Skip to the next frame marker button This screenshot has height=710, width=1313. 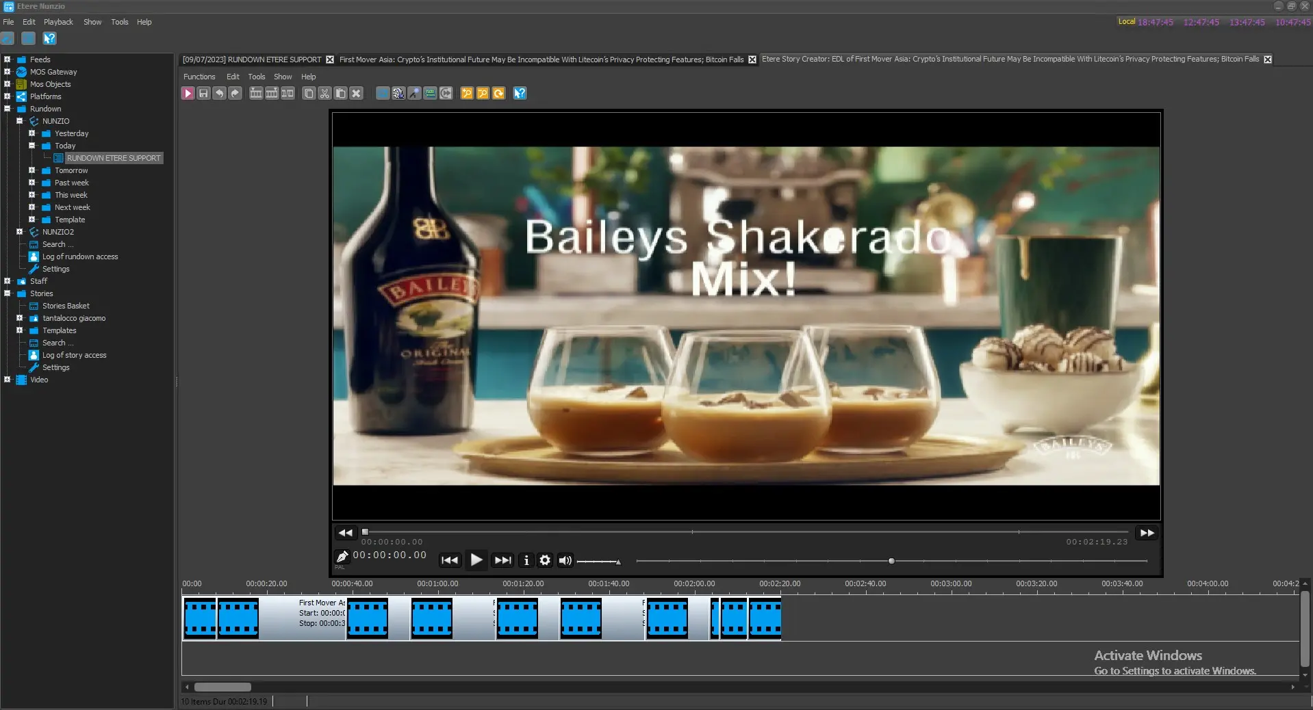tap(503, 560)
